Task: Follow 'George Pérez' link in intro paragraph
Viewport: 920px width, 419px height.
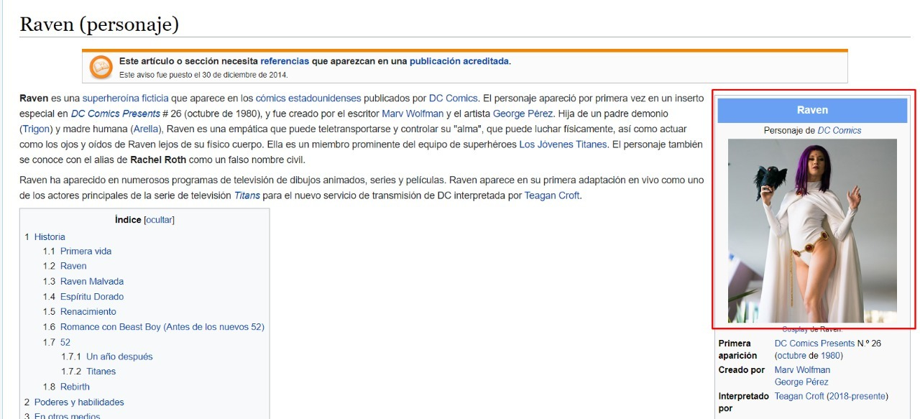Action: pos(523,114)
